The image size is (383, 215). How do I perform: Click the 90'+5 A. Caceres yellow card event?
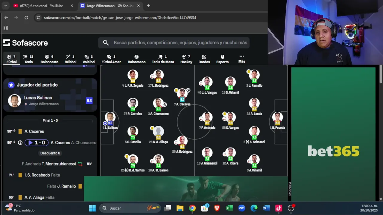(x=50, y=131)
